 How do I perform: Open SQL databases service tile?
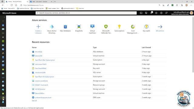pos(65,28)
